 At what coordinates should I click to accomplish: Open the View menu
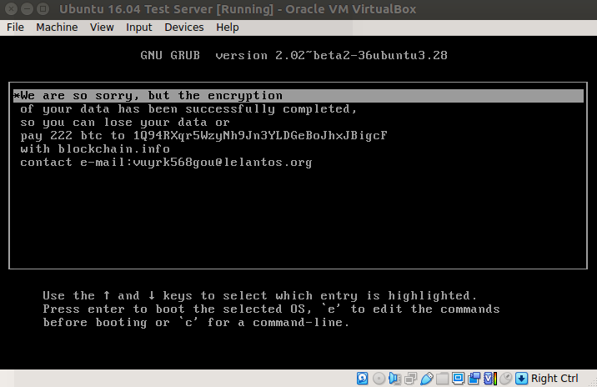pyautogui.click(x=102, y=28)
